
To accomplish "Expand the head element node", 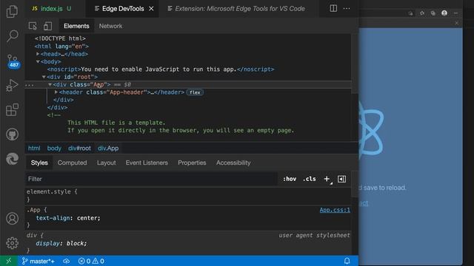I will point(38,54).
